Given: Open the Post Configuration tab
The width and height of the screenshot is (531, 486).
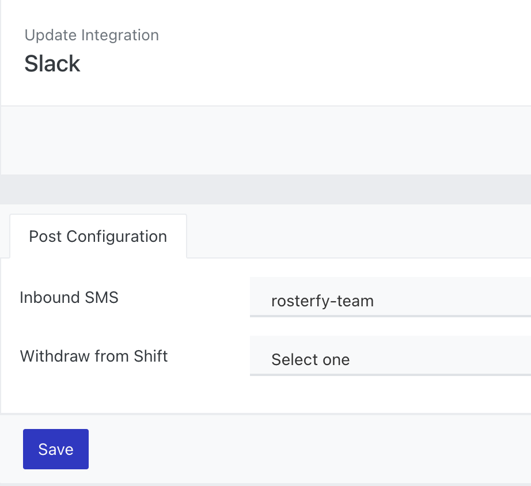Looking at the screenshot, I should tap(98, 237).
